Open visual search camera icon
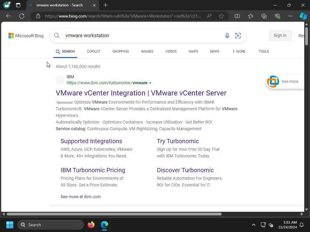Viewport: 310px width, 232px height. pyautogui.click(x=238, y=36)
